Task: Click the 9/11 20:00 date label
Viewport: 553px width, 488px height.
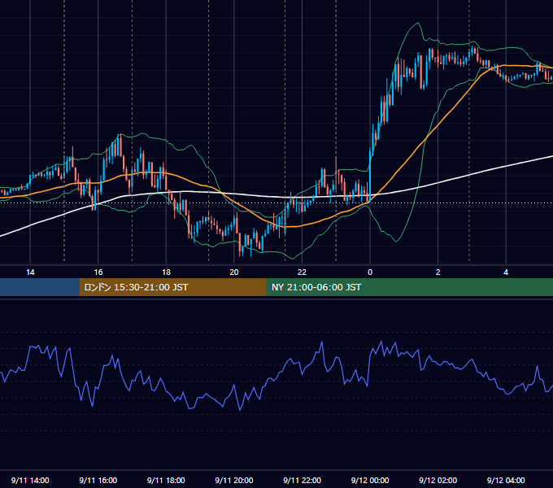Action: (x=234, y=480)
